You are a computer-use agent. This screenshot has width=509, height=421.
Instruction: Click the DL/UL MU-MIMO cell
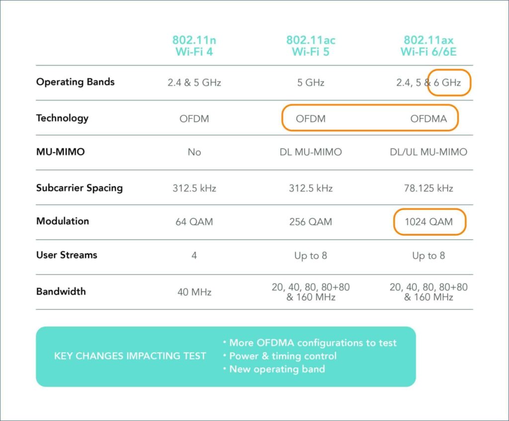[x=428, y=152]
